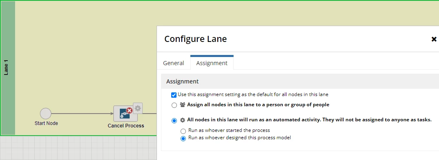Click the Assignment section header bar
The height and width of the screenshot is (160, 439).
(300, 81)
